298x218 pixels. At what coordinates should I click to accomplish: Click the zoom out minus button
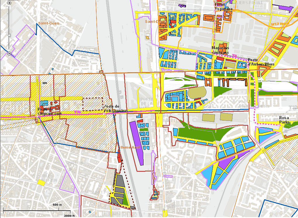(9, 54)
